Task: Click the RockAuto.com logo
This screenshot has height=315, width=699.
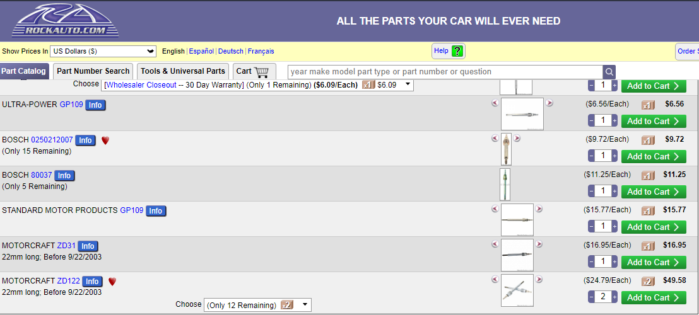Action: 66,21
